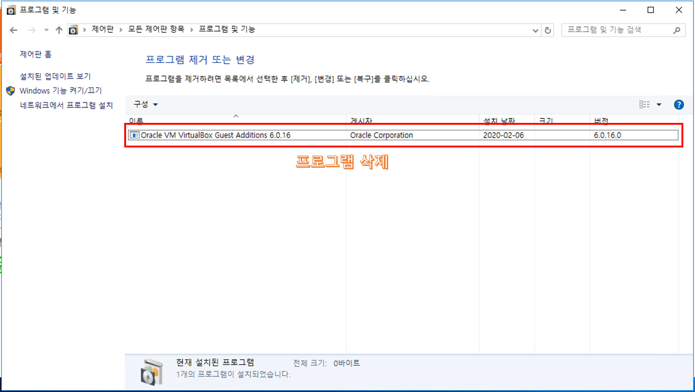Open 설치된 업데이트 보기

tap(55, 76)
